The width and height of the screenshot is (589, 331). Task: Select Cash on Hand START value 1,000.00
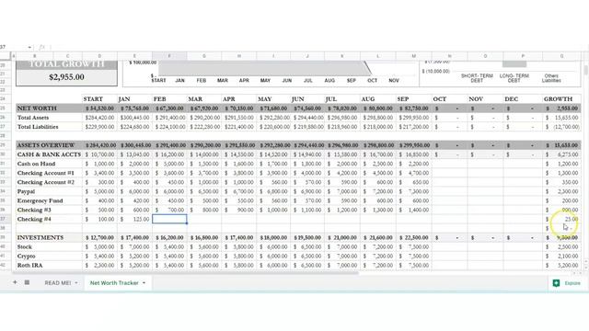pyautogui.click(x=99, y=164)
